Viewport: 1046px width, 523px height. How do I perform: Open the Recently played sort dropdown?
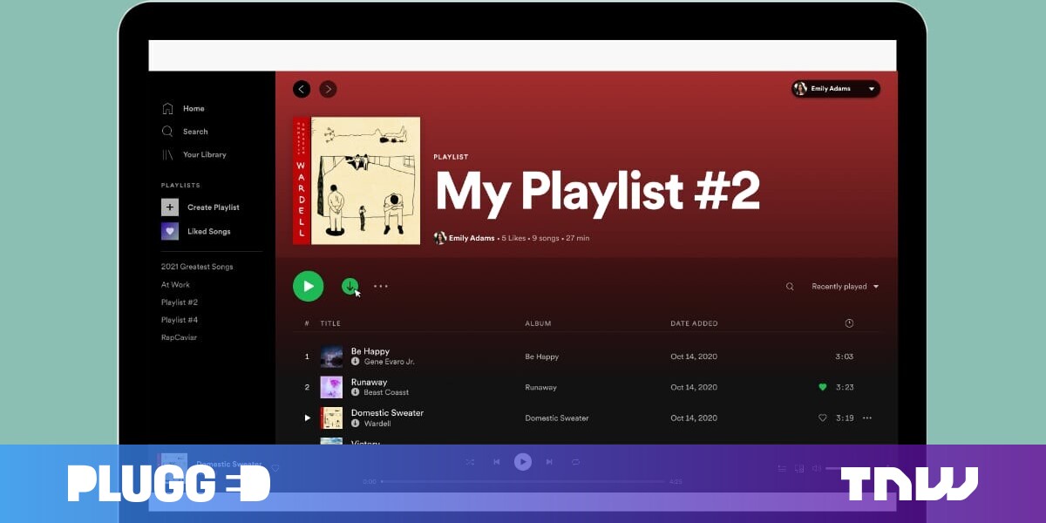[x=846, y=287]
